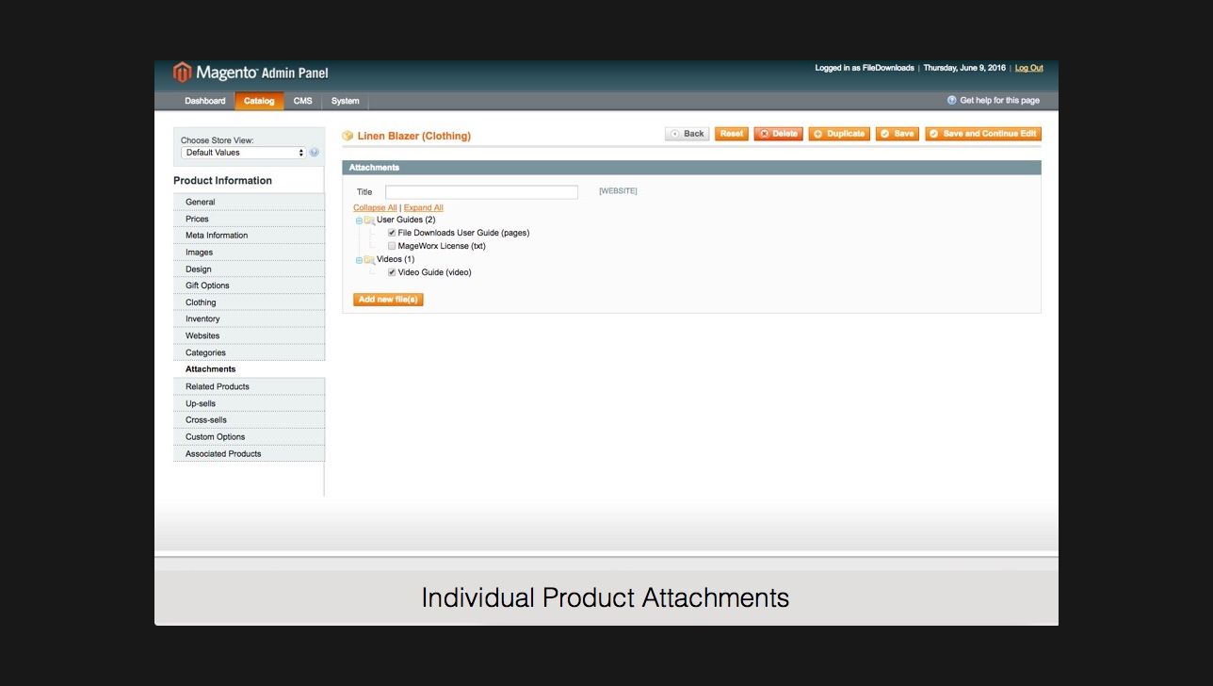Enable the MageWorx License attachment
This screenshot has width=1213, height=686.
391,245
